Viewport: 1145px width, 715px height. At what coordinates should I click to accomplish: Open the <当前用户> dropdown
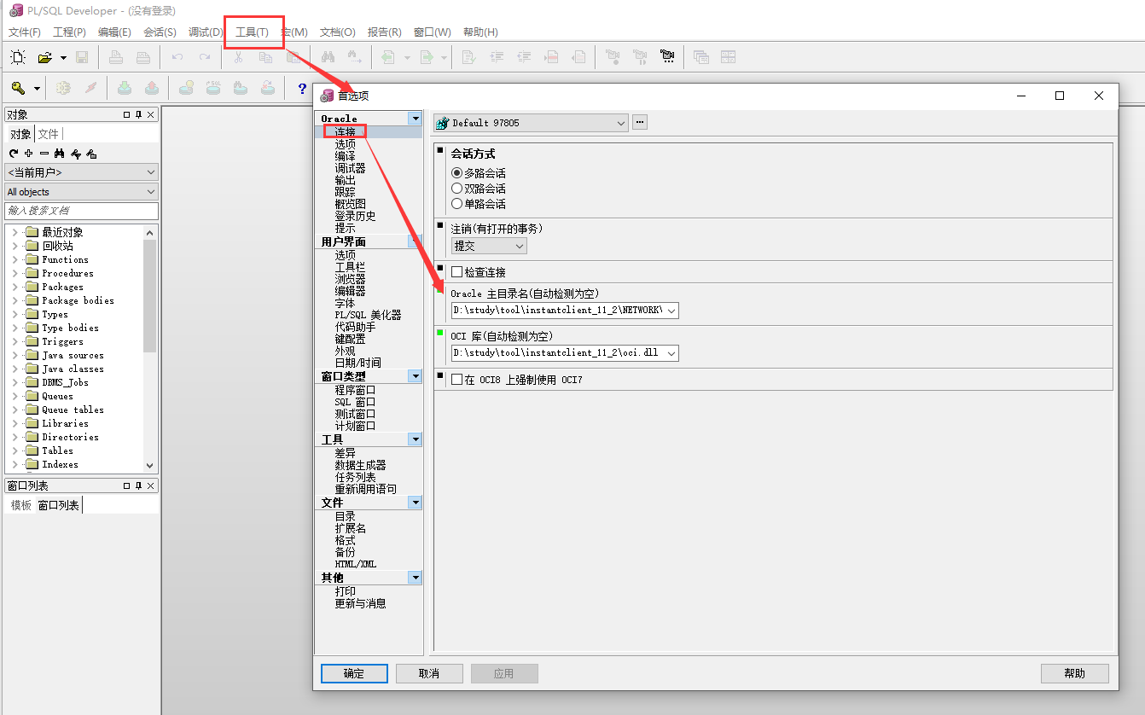click(x=81, y=172)
